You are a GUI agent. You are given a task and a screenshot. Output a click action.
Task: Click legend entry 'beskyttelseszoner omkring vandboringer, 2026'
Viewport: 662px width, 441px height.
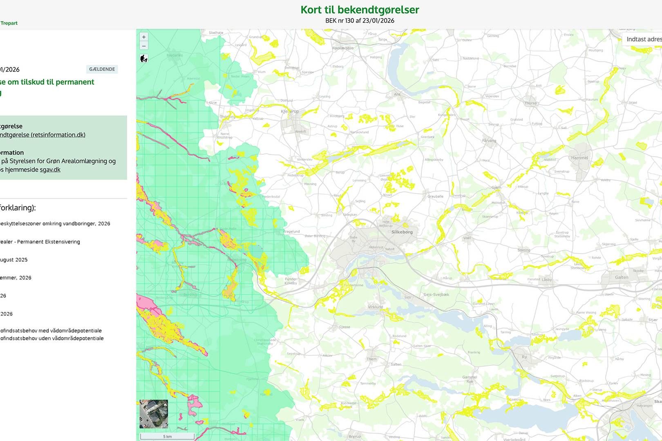click(55, 224)
